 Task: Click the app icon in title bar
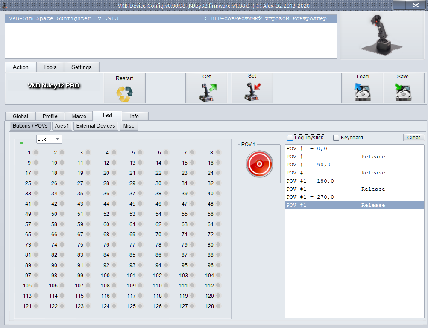click(x=5, y=5)
